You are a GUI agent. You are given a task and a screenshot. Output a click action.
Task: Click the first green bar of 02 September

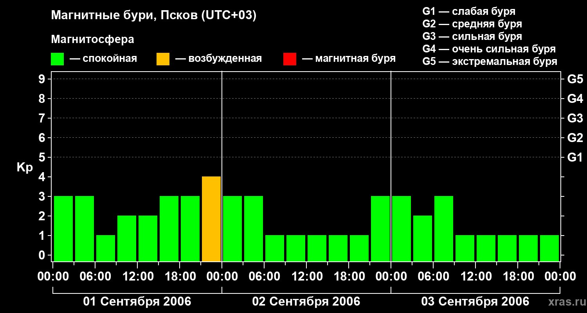[x=232, y=228]
